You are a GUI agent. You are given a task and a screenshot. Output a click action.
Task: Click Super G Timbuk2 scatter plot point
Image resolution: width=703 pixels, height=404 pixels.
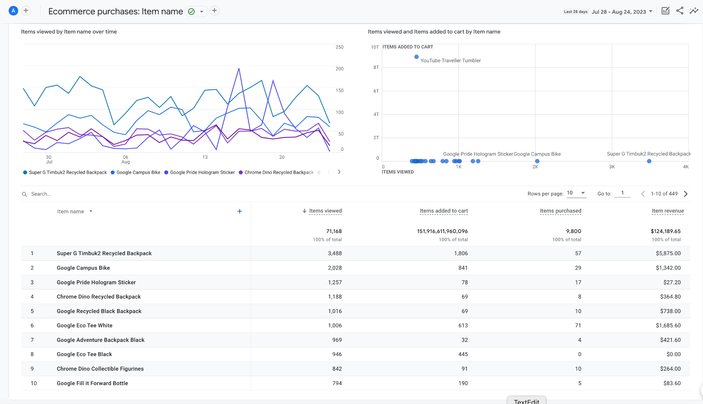click(x=649, y=161)
